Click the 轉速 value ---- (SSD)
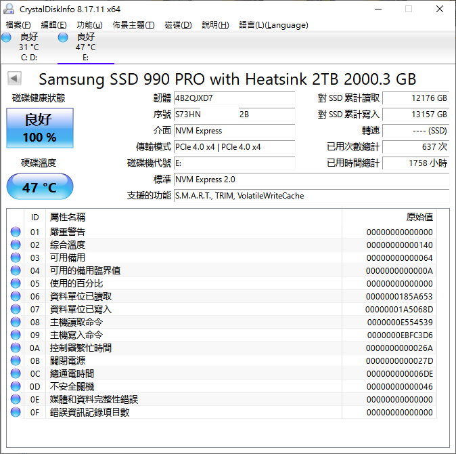The height and width of the screenshot is (454, 456). tap(416, 131)
